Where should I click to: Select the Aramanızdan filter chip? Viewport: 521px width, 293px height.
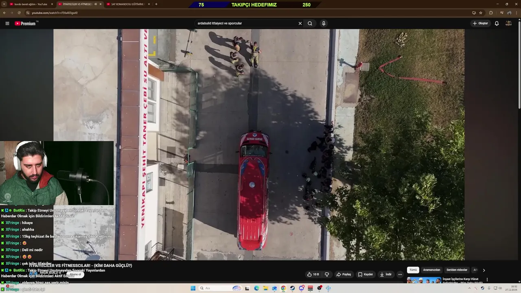pyautogui.click(x=431, y=270)
